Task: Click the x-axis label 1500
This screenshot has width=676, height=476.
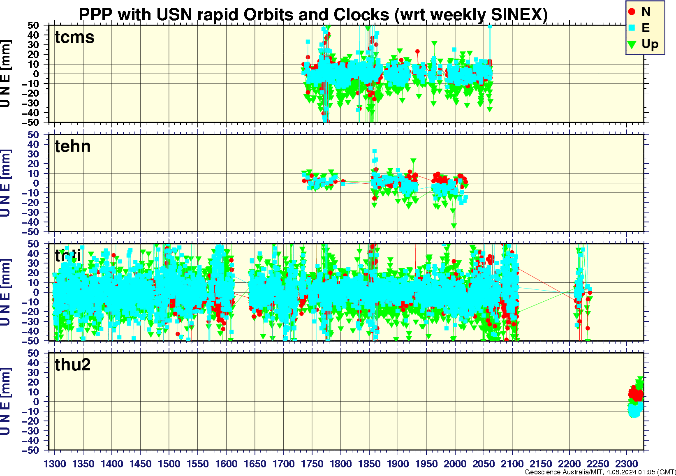Action: point(169,464)
